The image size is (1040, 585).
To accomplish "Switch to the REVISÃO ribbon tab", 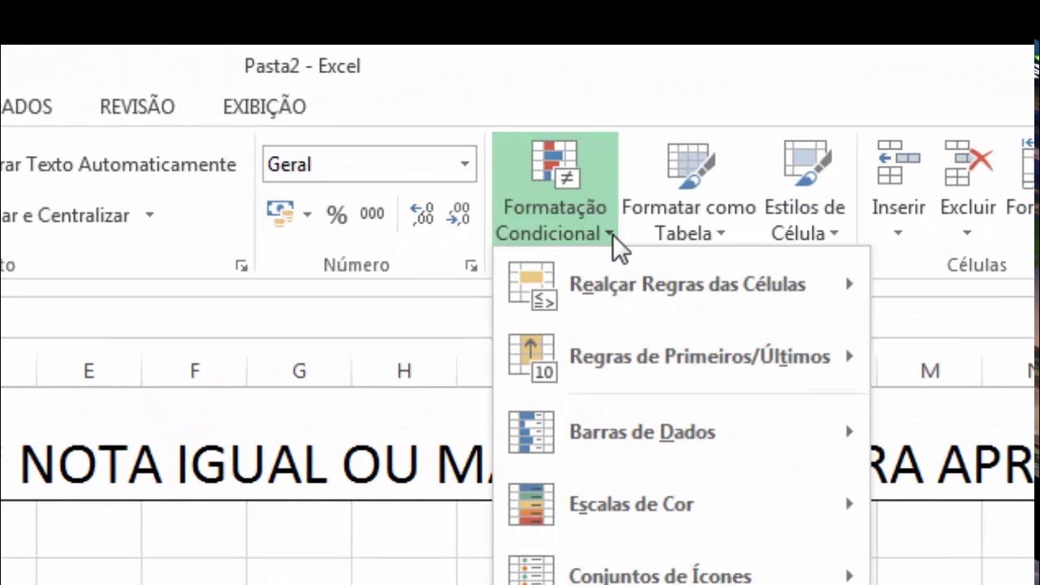I will click(137, 107).
